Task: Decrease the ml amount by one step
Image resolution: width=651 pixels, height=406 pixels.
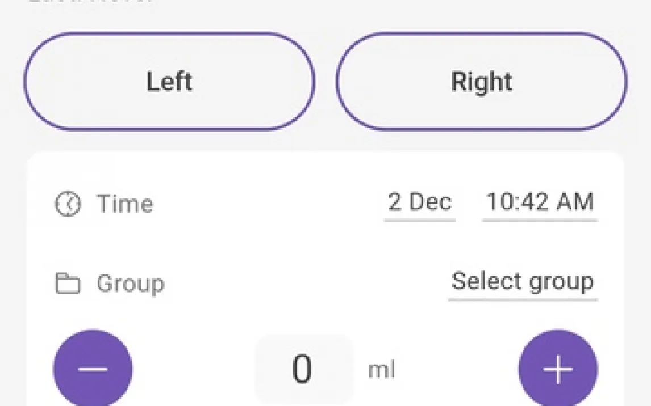Action: pos(93,369)
